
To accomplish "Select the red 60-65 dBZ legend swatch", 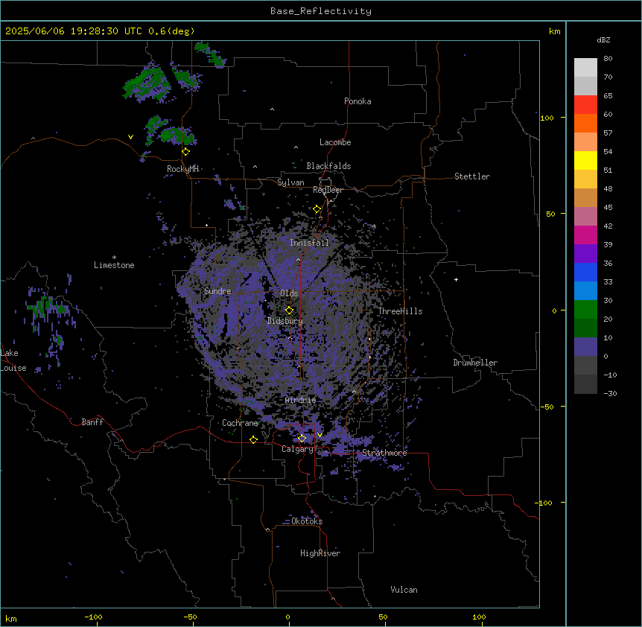I will point(585,104).
